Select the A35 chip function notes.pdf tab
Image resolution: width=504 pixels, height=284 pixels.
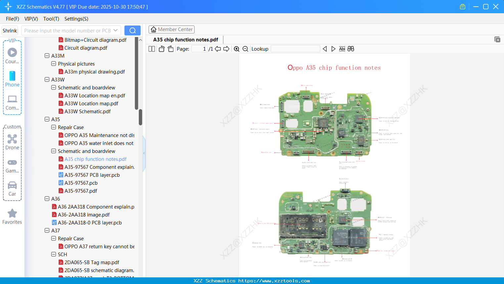tap(185, 39)
